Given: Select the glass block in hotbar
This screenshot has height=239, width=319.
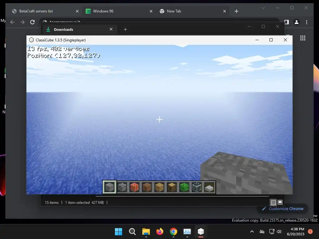Looking at the screenshot, I should tap(197, 187).
